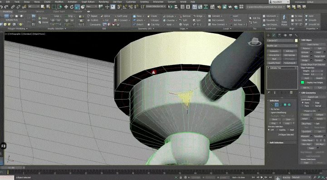Image resolution: width=327 pixels, height=180 pixels.
Task: Click the Swift Loop tool
Action: pos(120,16)
